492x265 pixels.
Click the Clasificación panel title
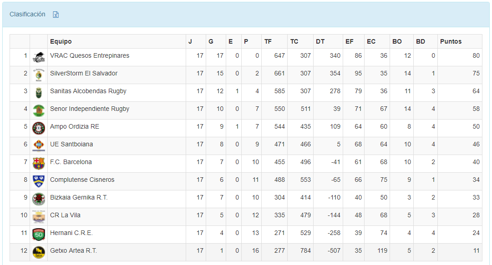pyautogui.click(x=27, y=14)
